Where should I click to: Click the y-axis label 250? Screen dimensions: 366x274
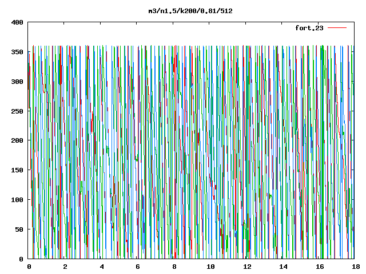tap(17, 111)
